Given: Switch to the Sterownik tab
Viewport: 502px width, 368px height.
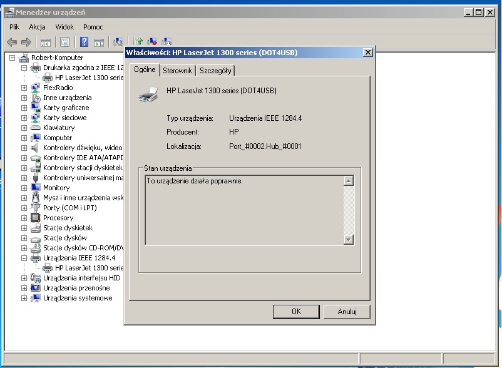Looking at the screenshot, I should (x=177, y=71).
